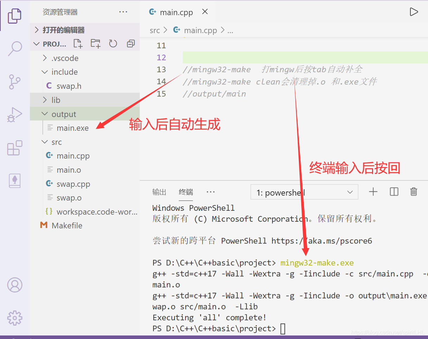Split the terminal panel
Image resolution: width=428 pixels, height=339 pixels.
point(394,192)
